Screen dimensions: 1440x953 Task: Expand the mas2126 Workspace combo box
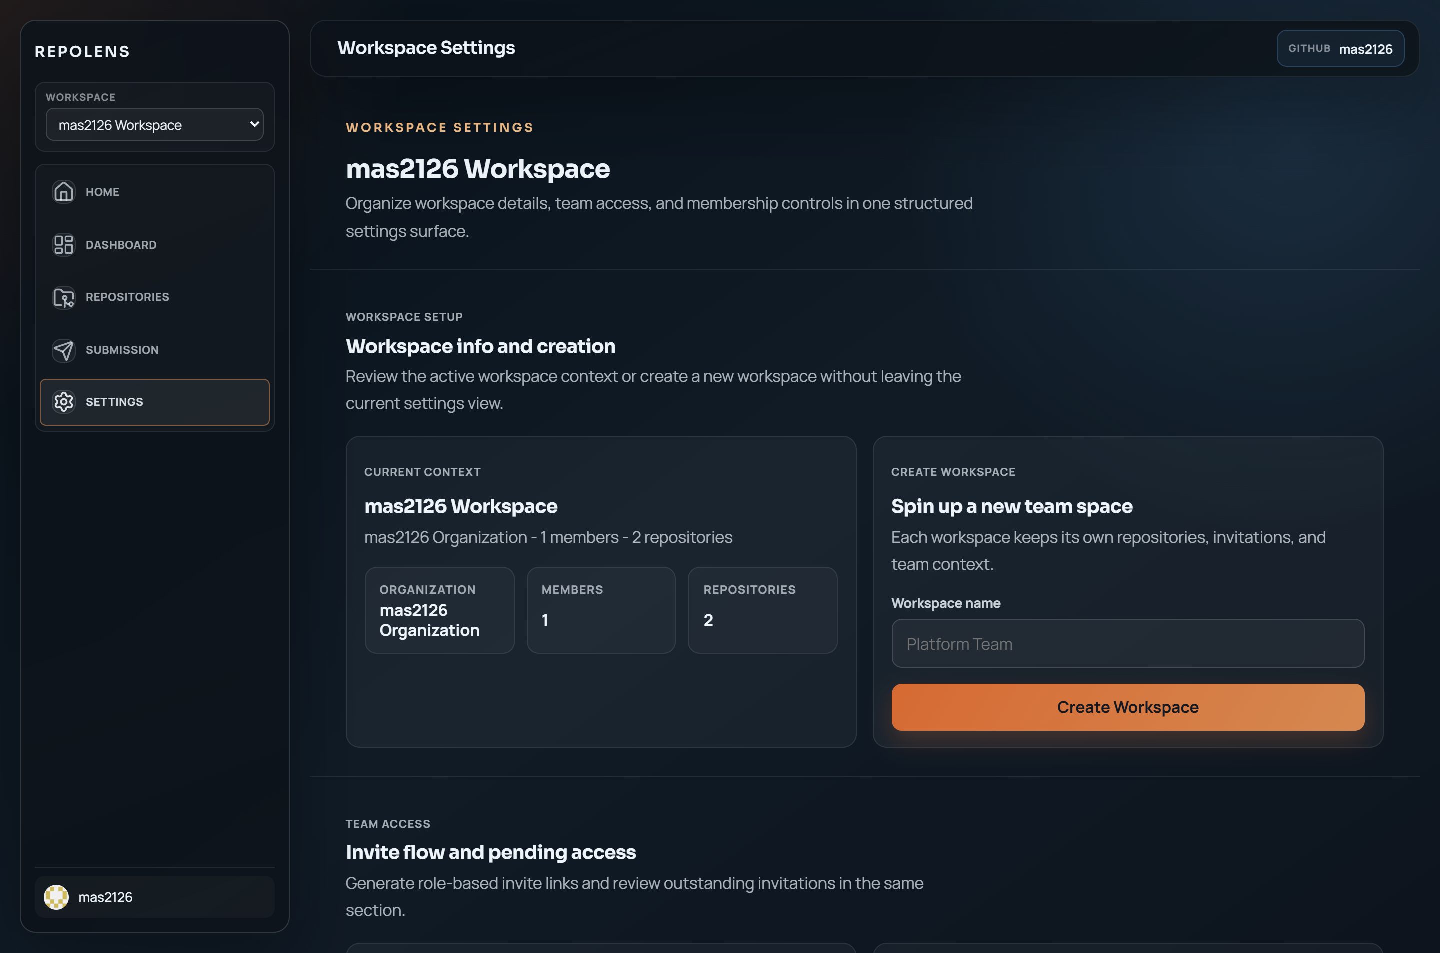[x=154, y=124]
